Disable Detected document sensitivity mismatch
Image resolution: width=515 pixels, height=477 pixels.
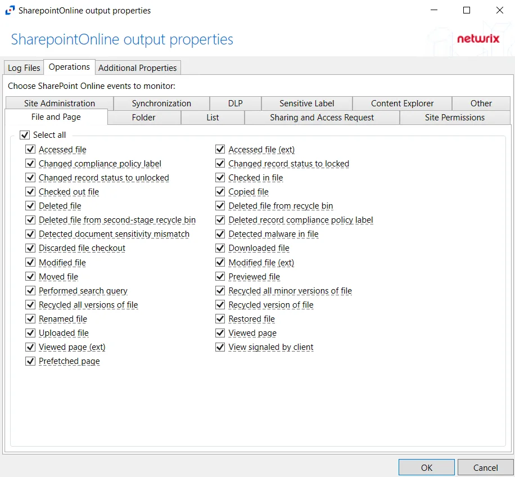[30, 234]
